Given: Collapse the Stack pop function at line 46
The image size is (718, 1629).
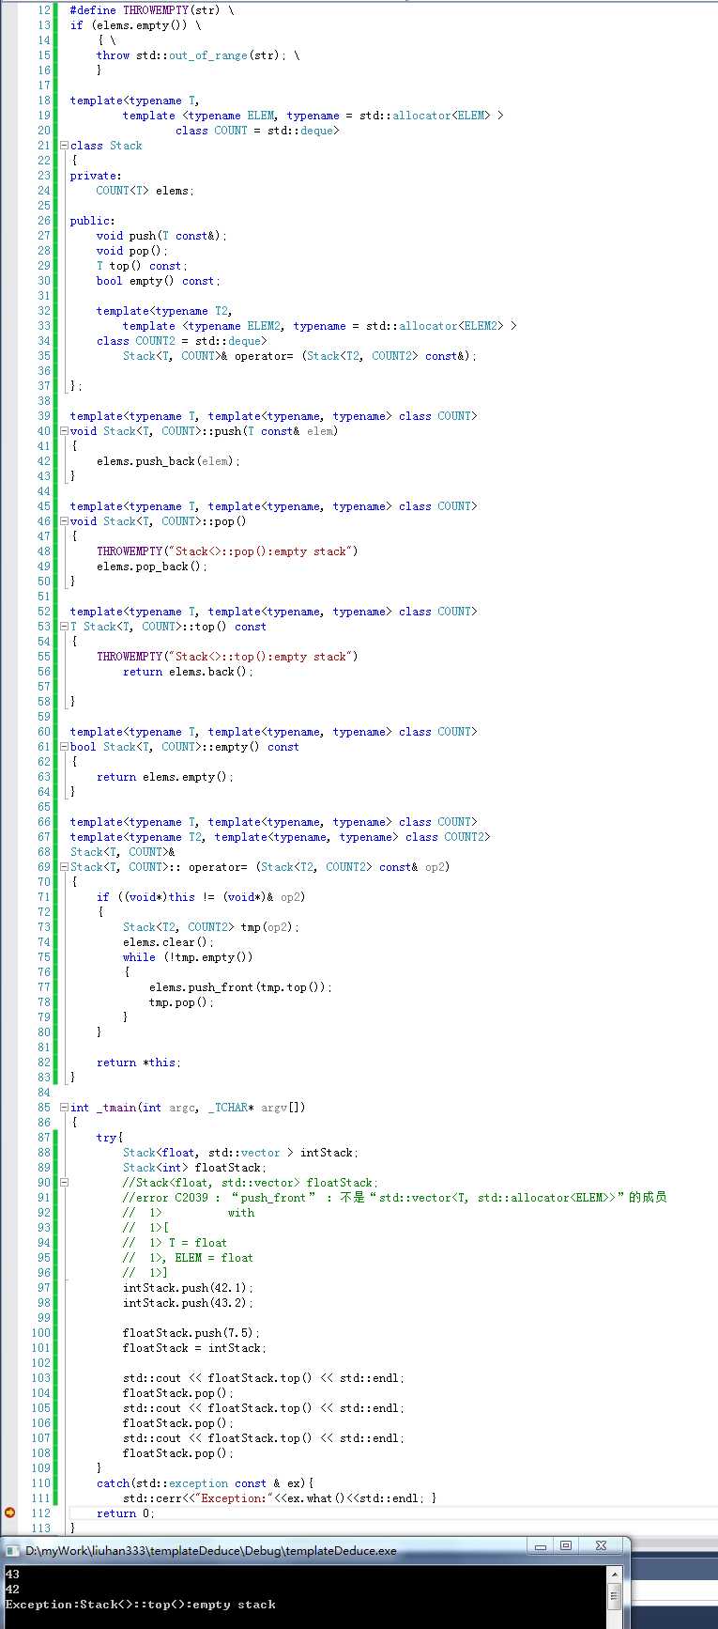Looking at the screenshot, I should click(64, 521).
